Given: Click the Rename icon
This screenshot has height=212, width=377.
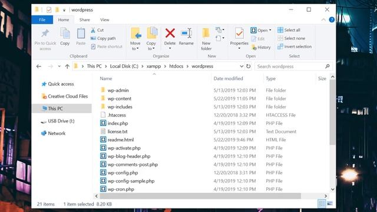Looking at the screenshot, I should (186, 33).
